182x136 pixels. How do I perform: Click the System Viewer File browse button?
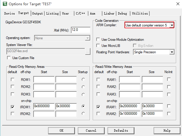87,51
